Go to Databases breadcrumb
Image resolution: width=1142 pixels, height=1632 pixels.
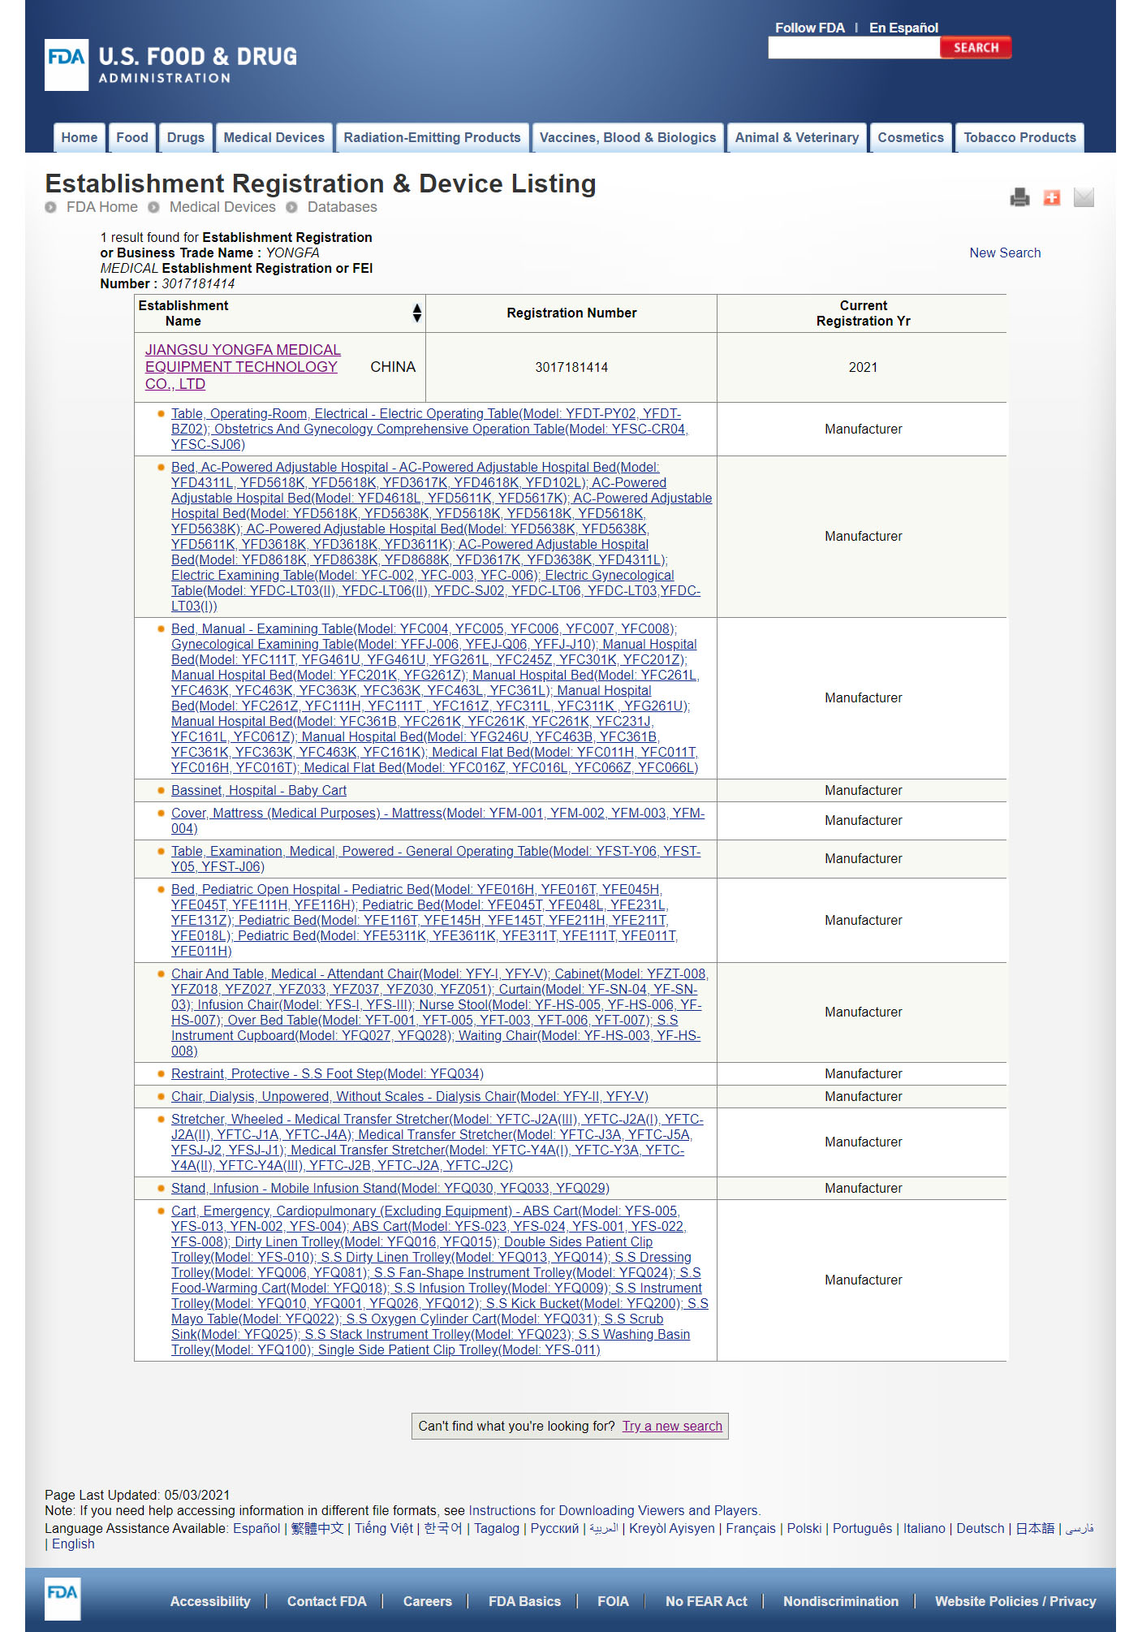343,207
